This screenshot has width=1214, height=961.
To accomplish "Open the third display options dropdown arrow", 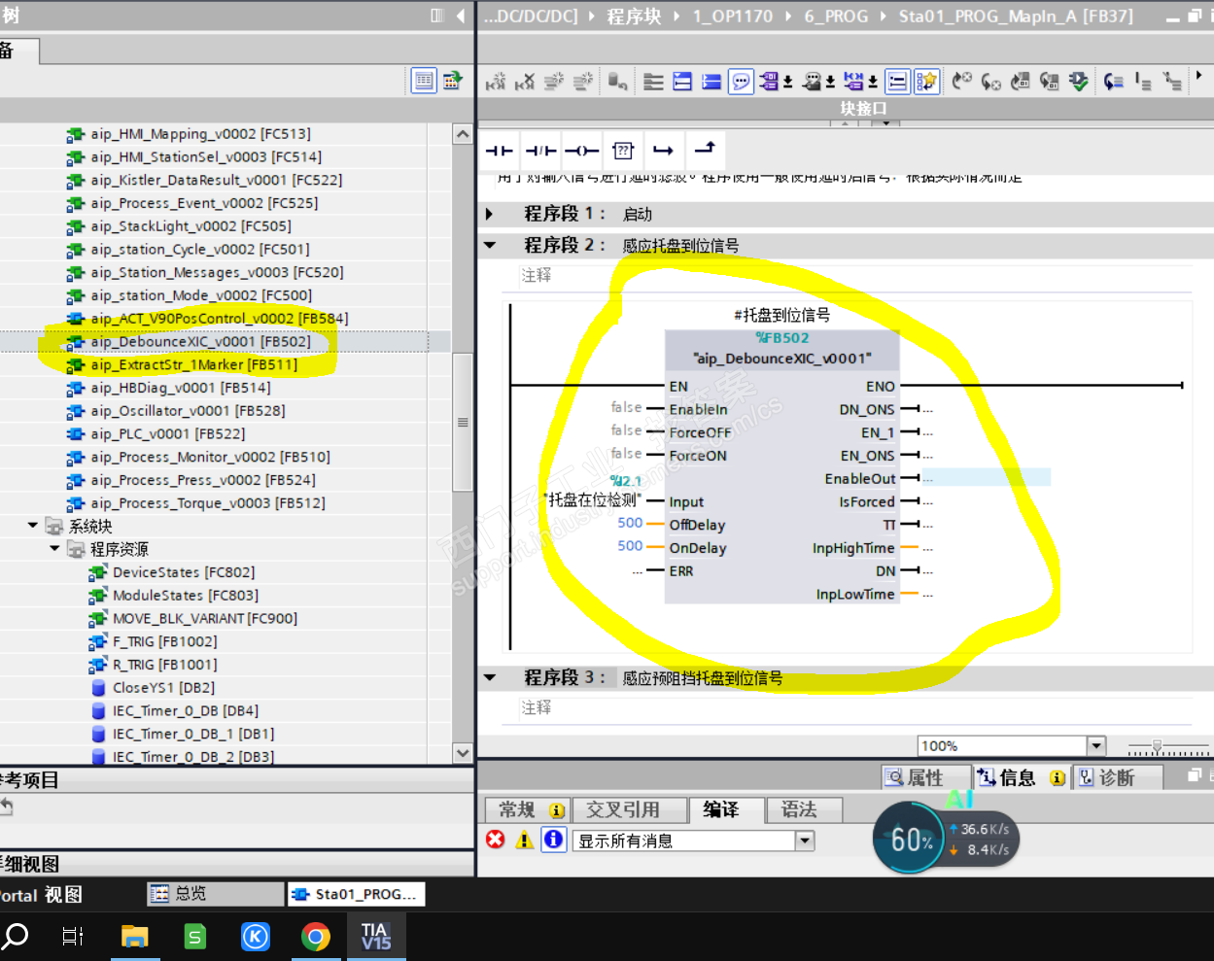I will pos(873,83).
